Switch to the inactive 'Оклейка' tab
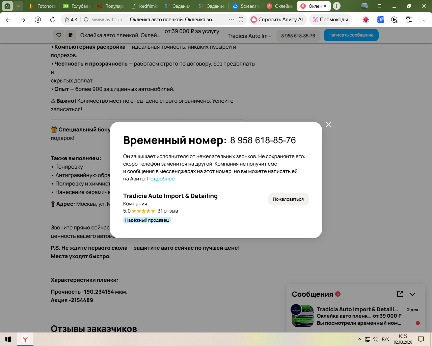Image resolution: width=432 pixels, height=346 pixels. pyautogui.click(x=279, y=6)
